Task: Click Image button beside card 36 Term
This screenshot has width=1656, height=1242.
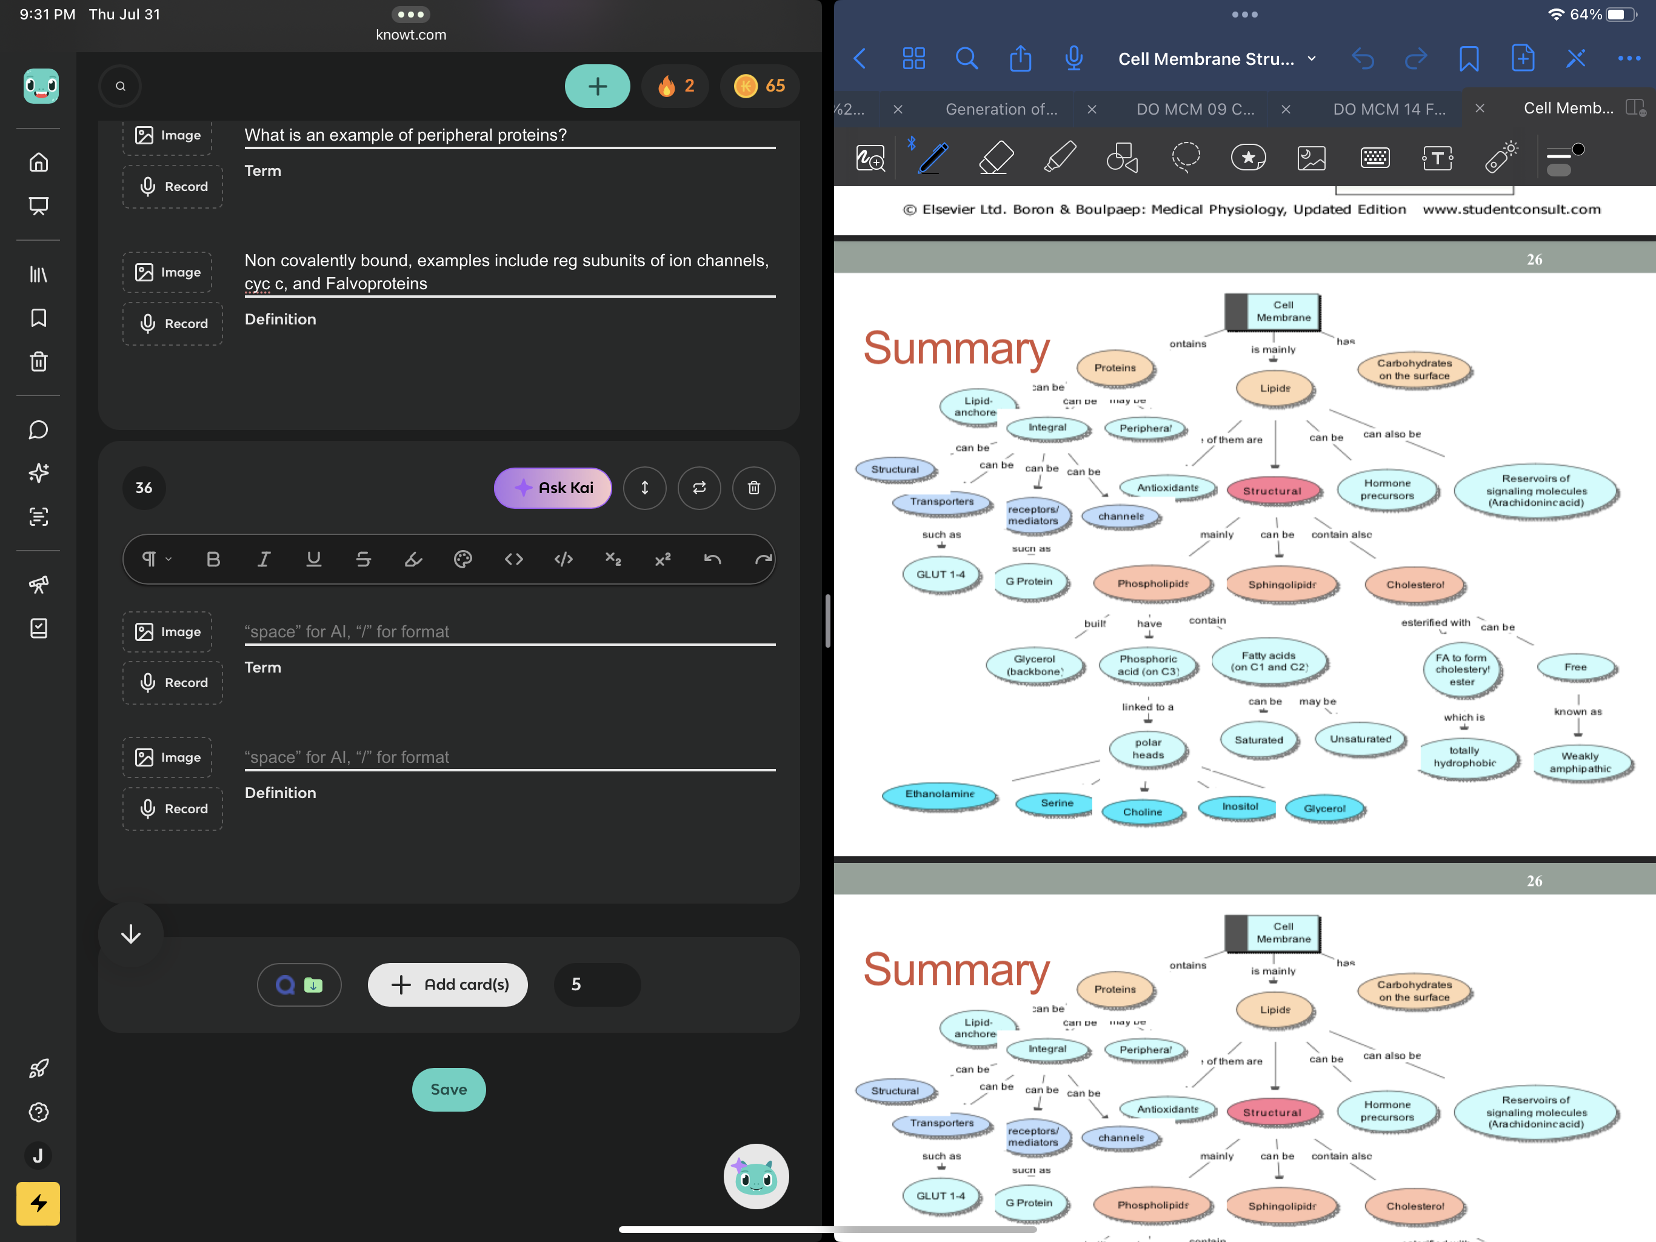Action: coord(167,631)
